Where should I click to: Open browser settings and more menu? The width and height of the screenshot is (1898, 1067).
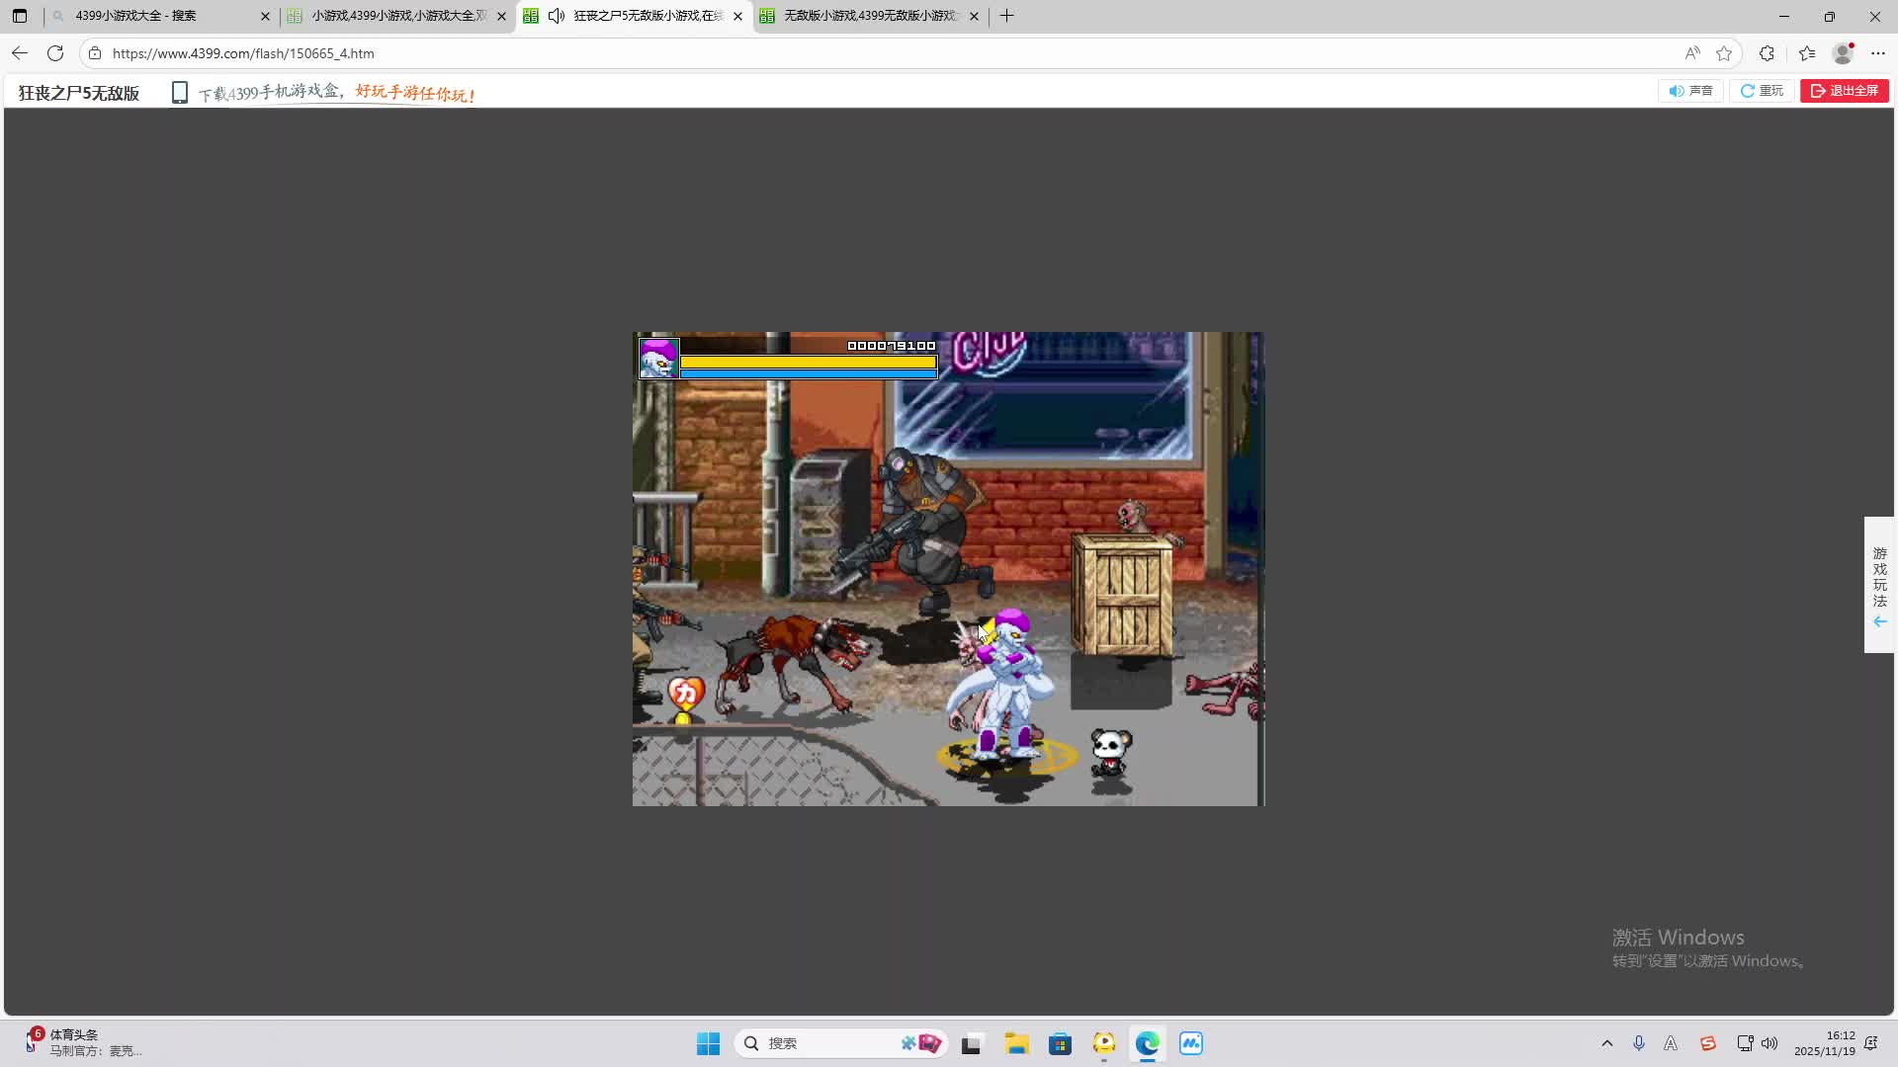pos(1878,53)
